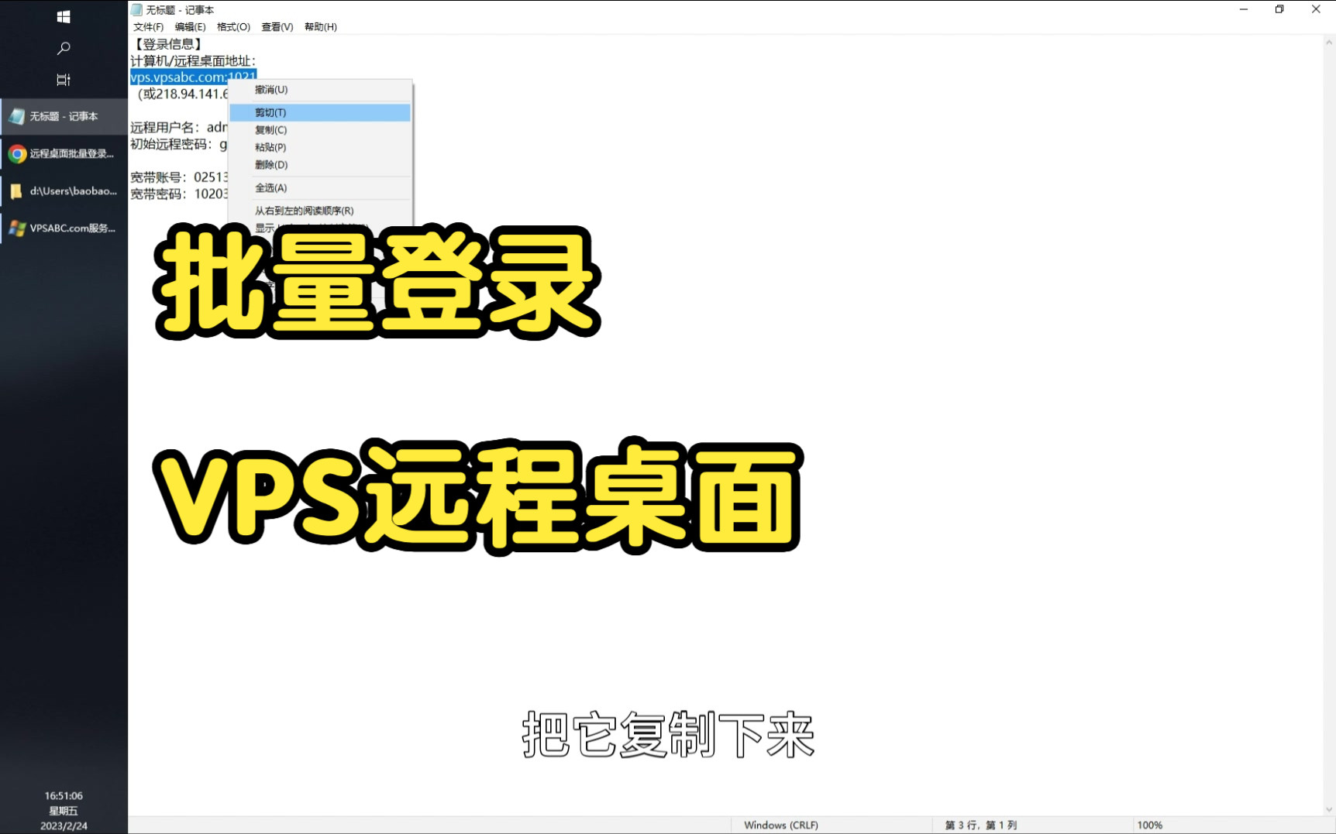The image size is (1336, 834).
Task: Click the Notepad icon in the title bar
Action: (x=136, y=9)
